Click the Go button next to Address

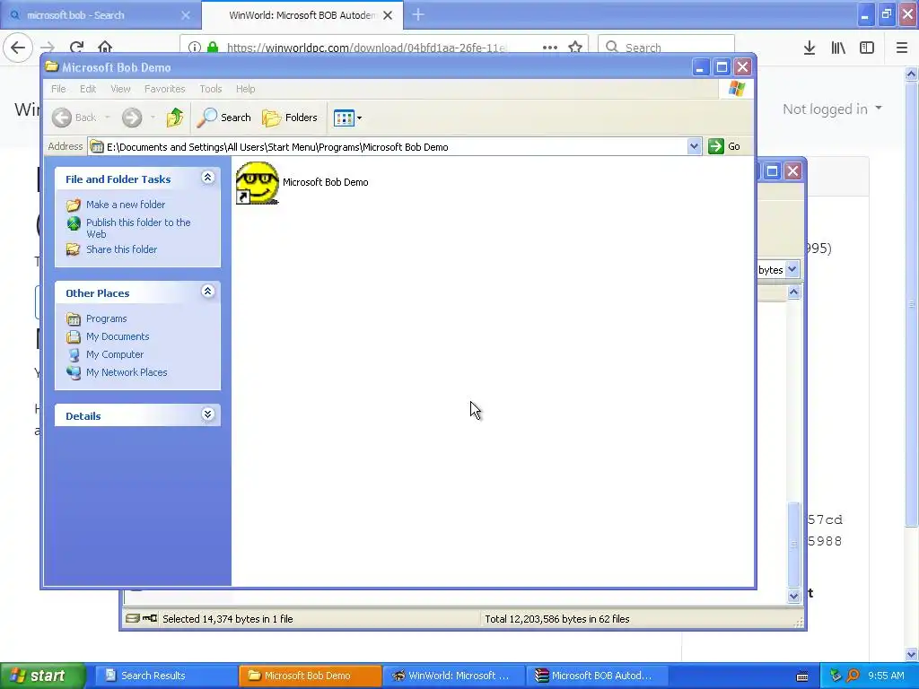pos(724,146)
